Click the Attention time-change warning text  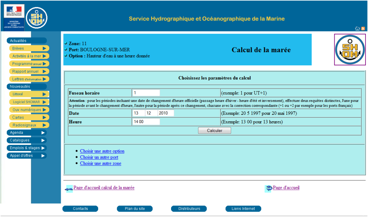214,103
